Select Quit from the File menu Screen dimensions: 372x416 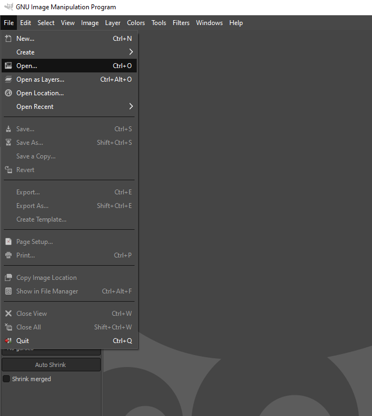tap(69, 341)
